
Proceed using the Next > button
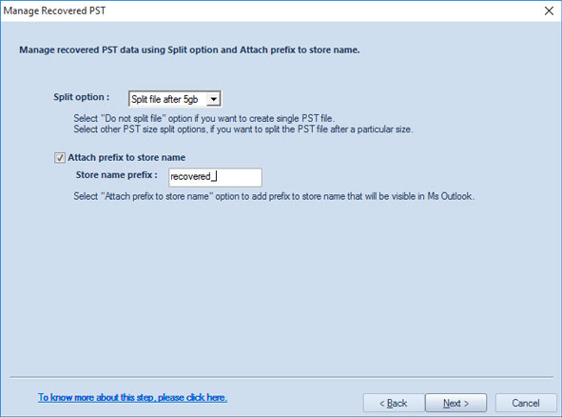point(455,403)
